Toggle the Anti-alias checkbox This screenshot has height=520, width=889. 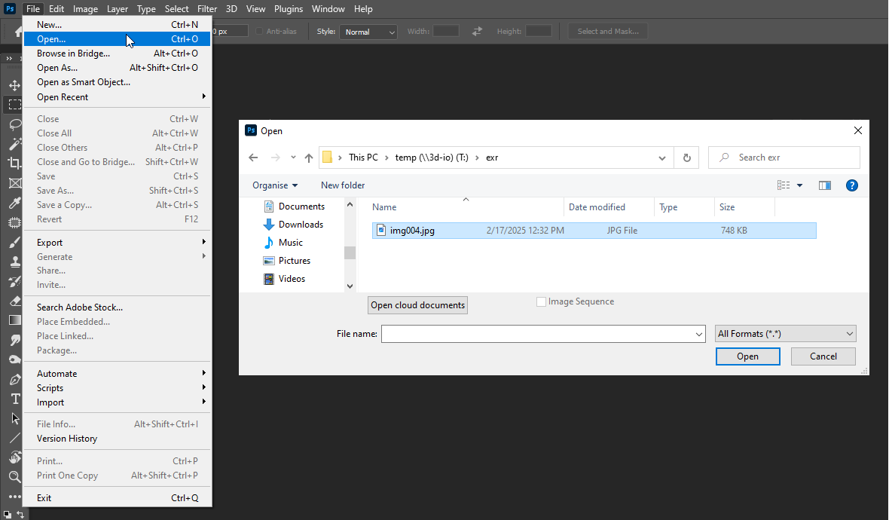tap(260, 31)
